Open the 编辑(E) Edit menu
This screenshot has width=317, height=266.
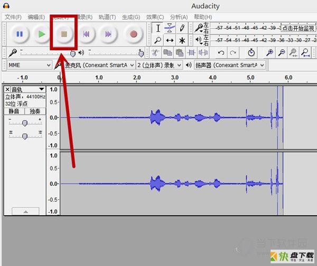36,17
